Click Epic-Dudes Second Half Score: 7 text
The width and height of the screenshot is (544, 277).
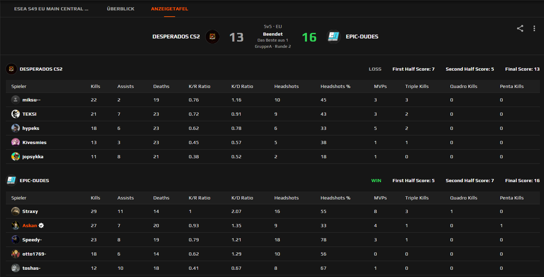click(470, 180)
